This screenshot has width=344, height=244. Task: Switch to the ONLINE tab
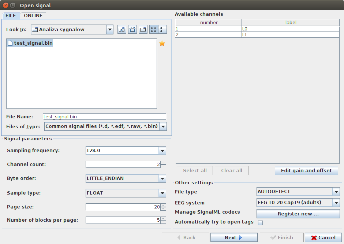[33, 15]
